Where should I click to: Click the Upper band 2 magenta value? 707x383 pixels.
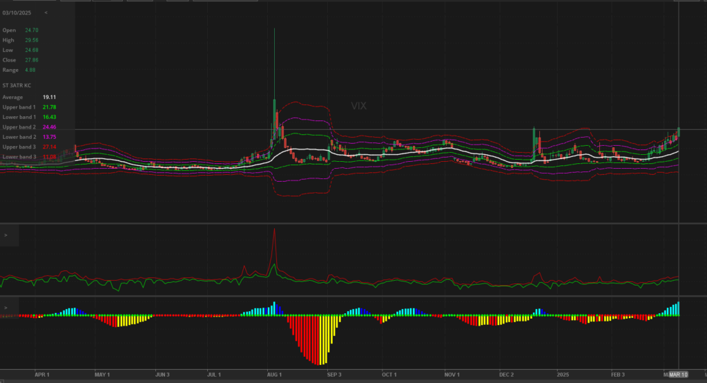49,127
